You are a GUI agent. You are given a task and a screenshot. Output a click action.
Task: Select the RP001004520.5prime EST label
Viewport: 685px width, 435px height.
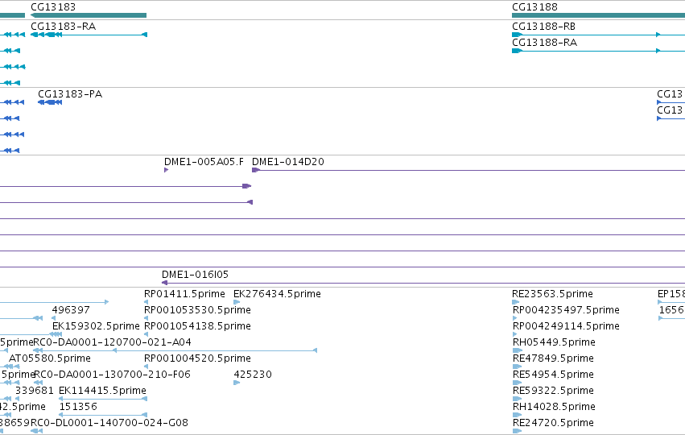point(197,358)
